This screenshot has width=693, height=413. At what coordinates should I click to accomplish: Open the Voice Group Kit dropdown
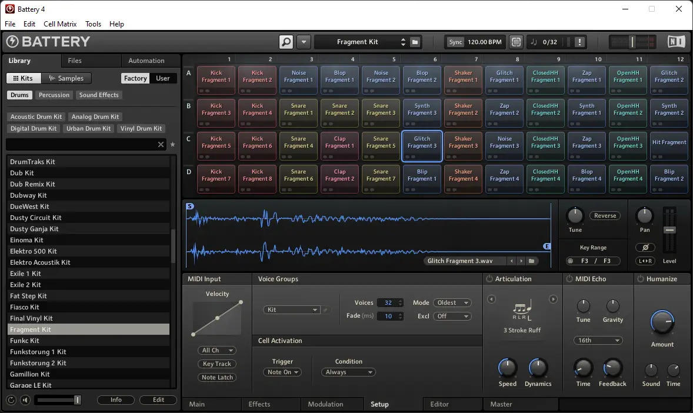[x=291, y=310]
